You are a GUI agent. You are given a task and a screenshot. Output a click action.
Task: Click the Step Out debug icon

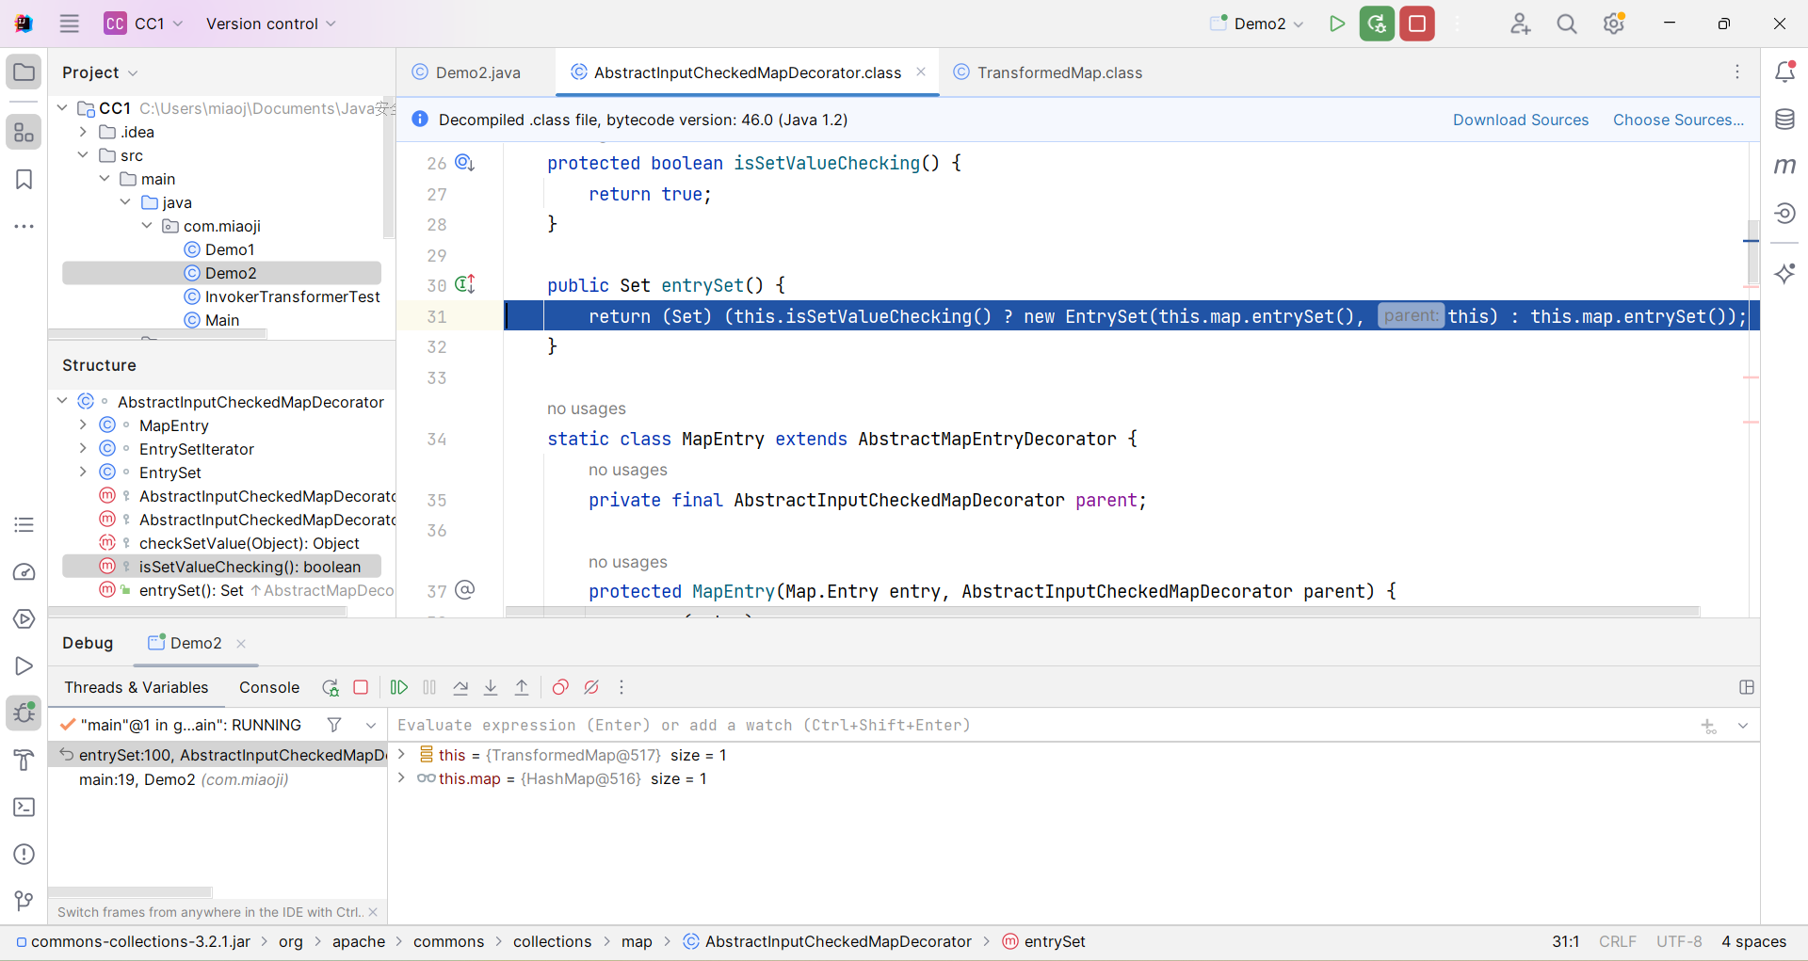522,688
